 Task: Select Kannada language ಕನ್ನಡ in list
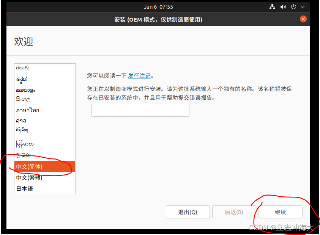(45, 80)
